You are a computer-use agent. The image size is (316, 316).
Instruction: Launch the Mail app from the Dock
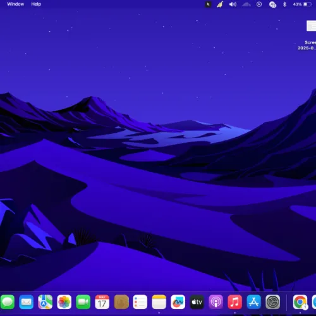click(x=26, y=302)
